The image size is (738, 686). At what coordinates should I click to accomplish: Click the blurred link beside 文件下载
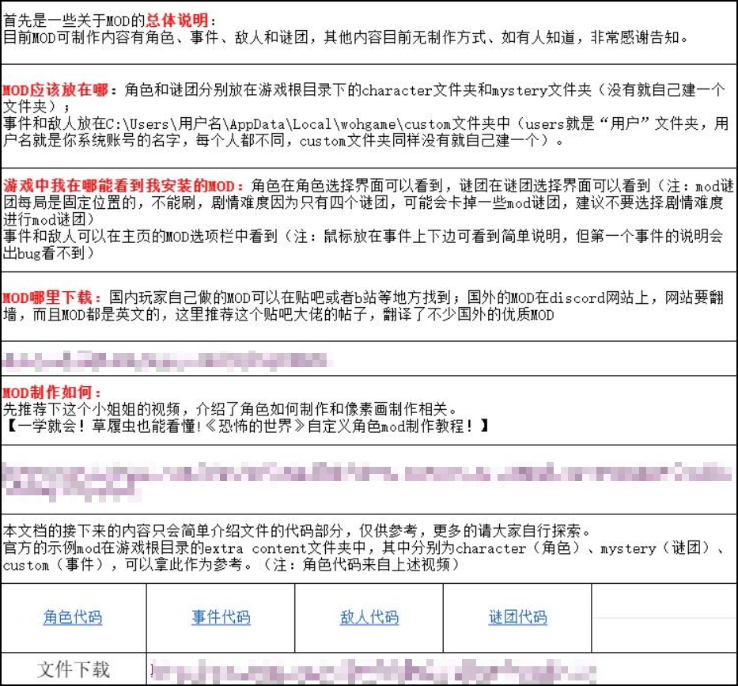373,670
